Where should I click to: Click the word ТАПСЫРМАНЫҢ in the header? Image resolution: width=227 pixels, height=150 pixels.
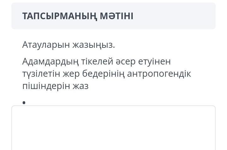[60, 16]
